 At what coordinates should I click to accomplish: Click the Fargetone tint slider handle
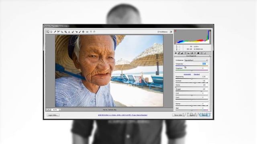[x=192, y=70]
